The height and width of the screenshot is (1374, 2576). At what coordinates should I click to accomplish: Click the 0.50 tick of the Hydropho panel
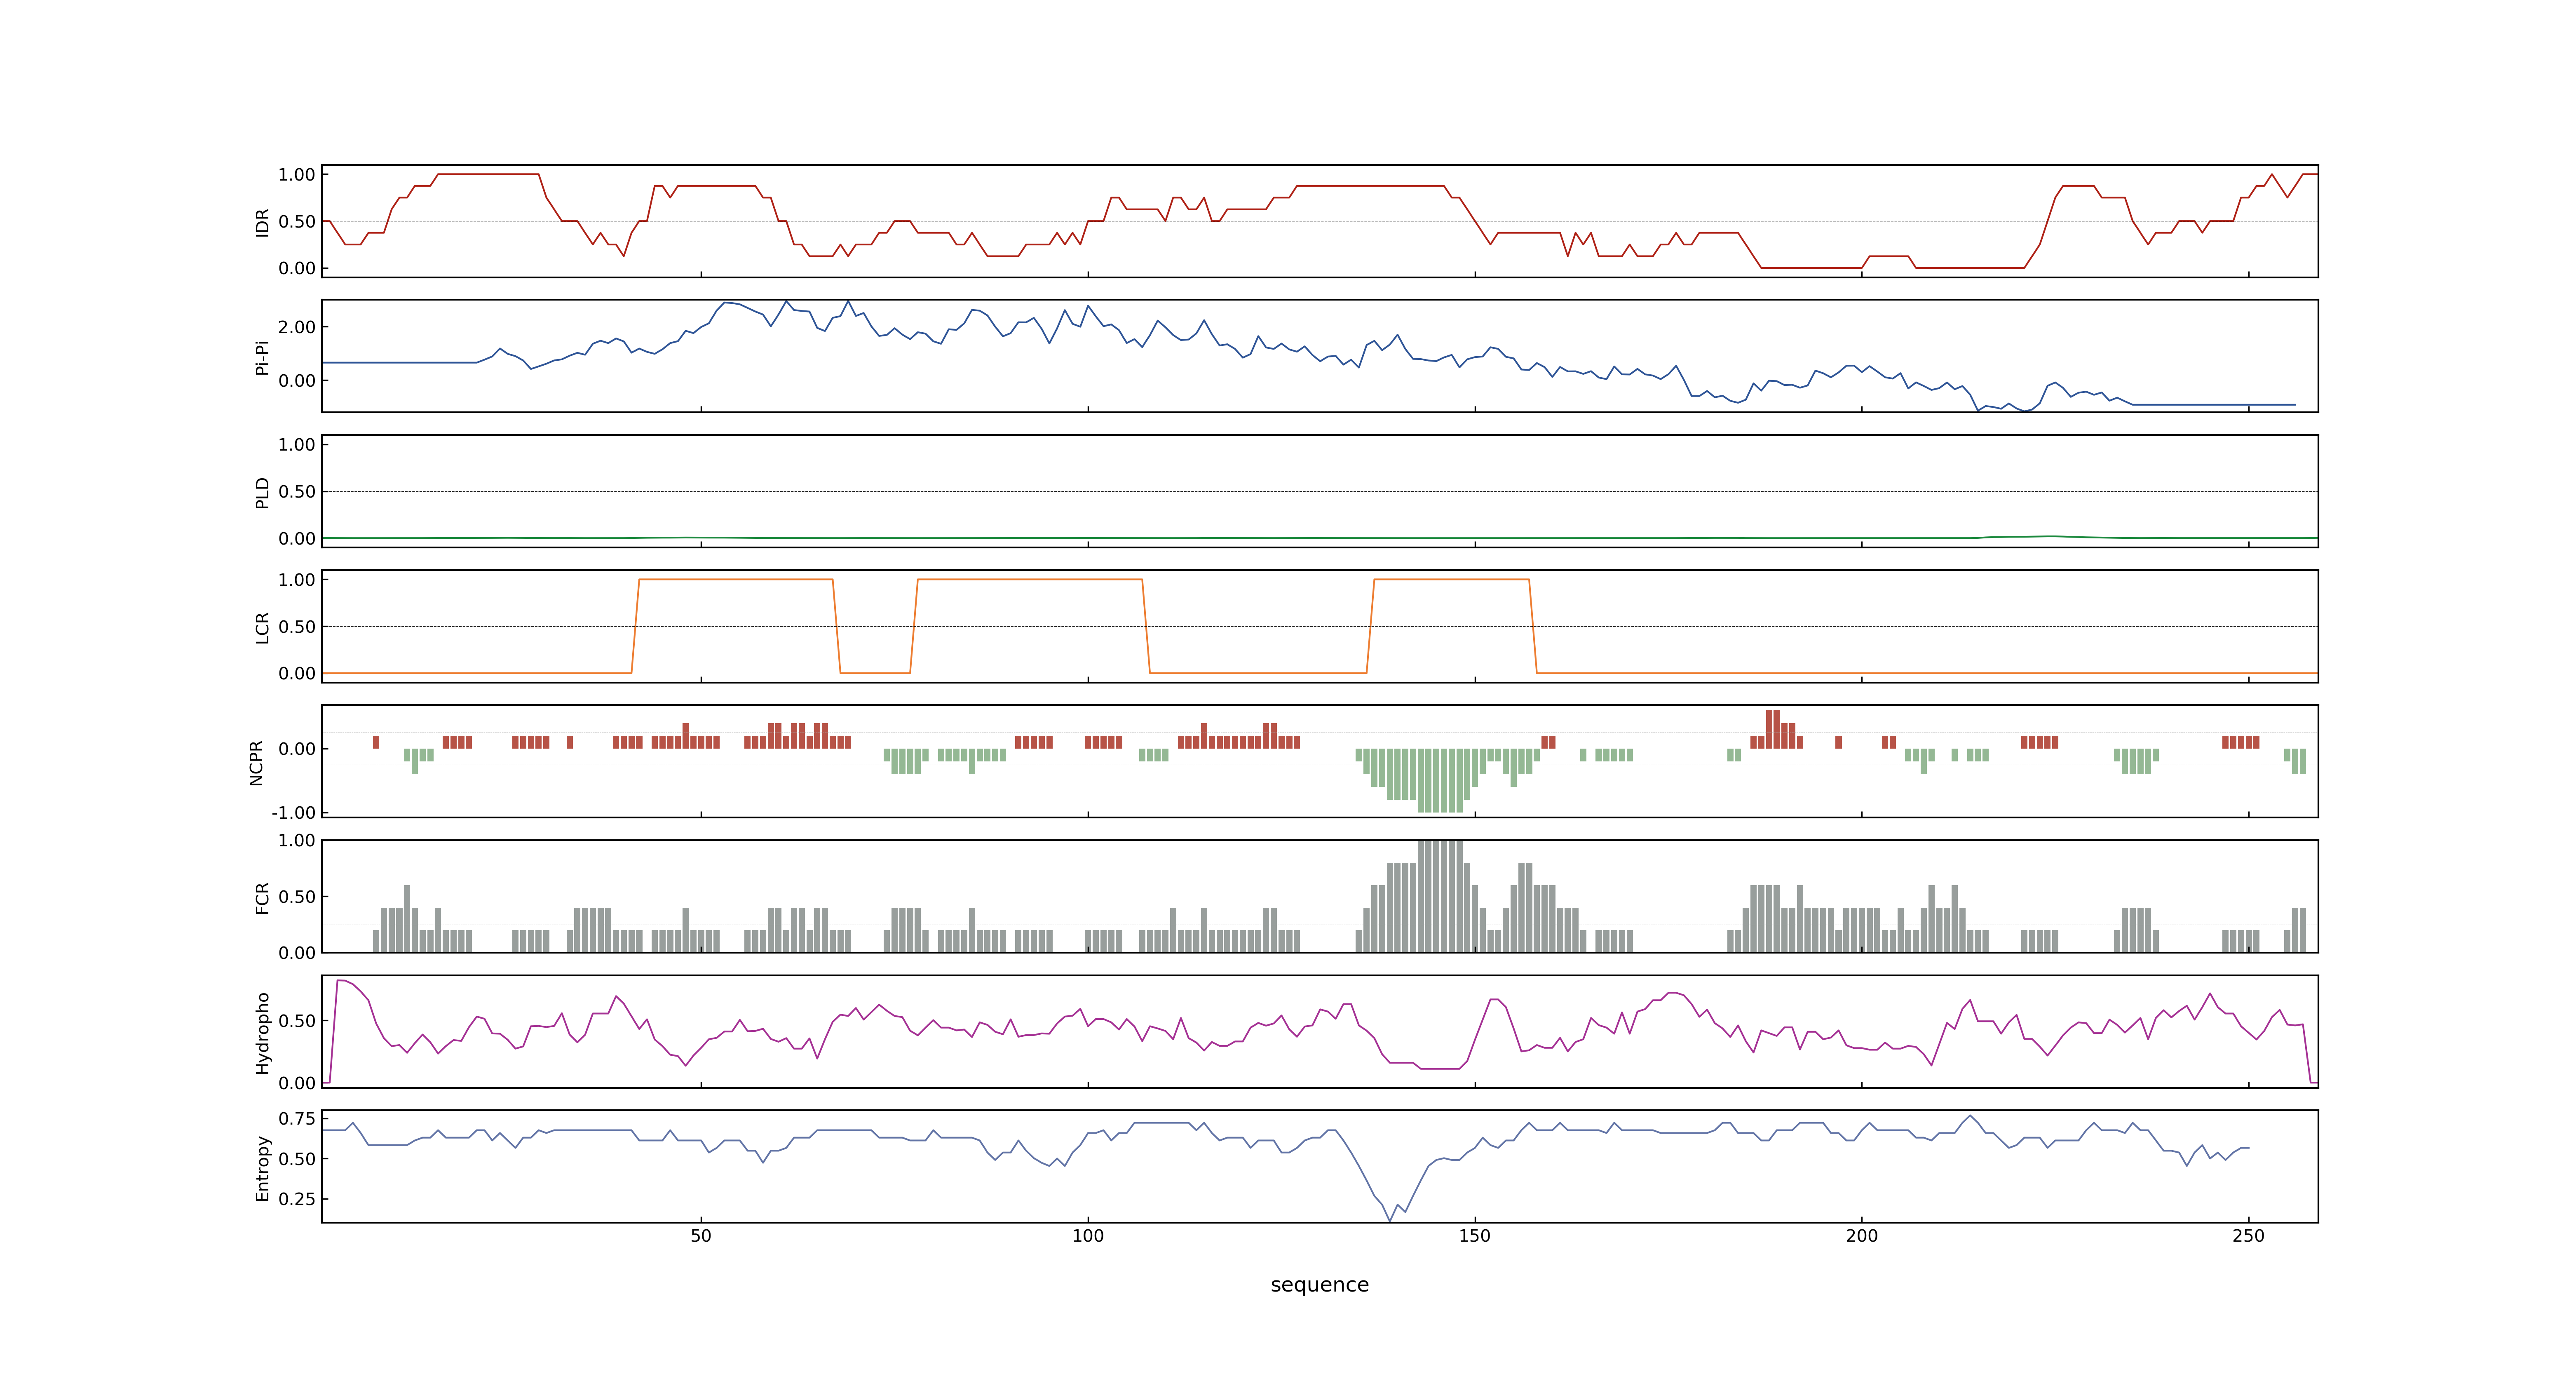tap(297, 1021)
